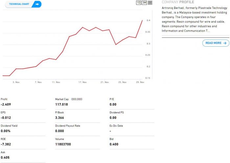Click the arrow icon on Technical Chart
The image size is (230, 163).
point(37,4)
